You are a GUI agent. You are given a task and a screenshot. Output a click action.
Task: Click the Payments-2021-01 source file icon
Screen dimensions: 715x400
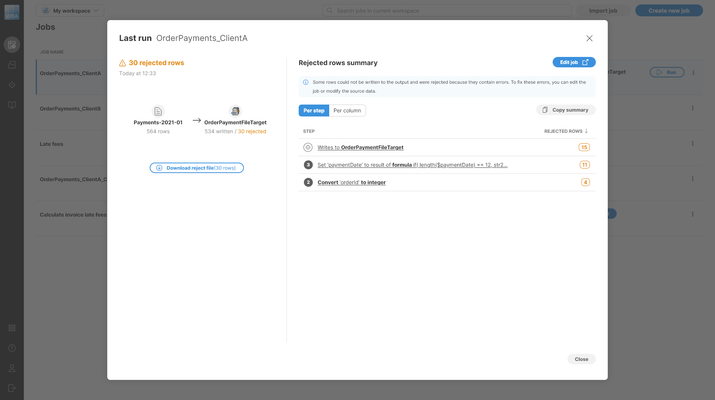(x=158, y=111)
